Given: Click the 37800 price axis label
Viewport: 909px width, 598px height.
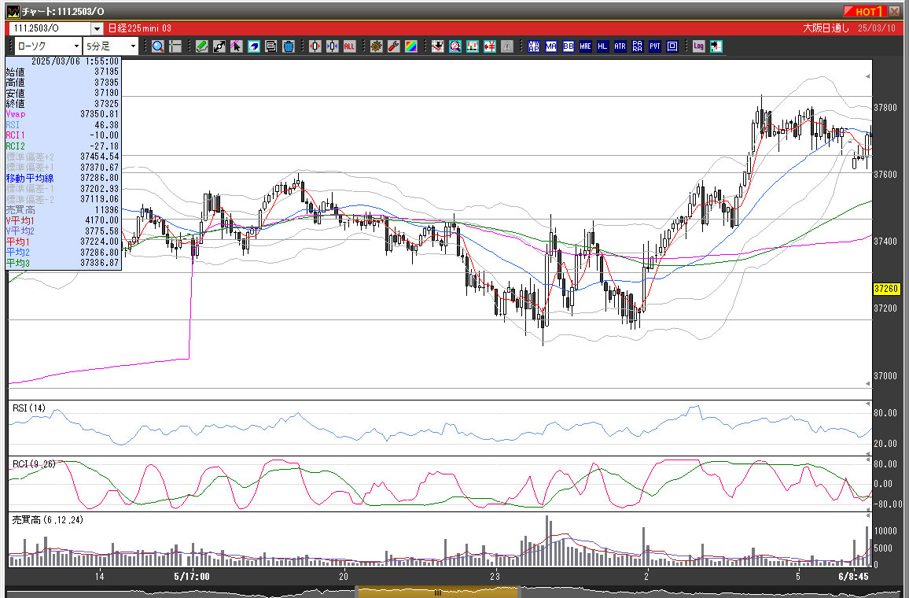Looking at the screenshot, I should (885, 107).
